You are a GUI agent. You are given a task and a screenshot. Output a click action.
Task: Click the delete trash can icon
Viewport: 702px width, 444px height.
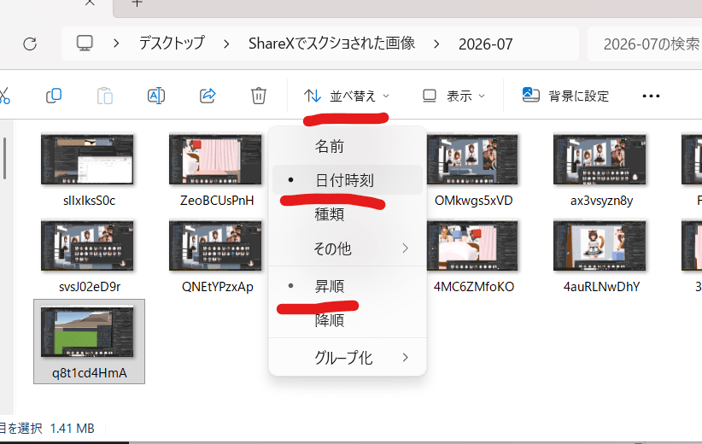(x=258, y=96)
